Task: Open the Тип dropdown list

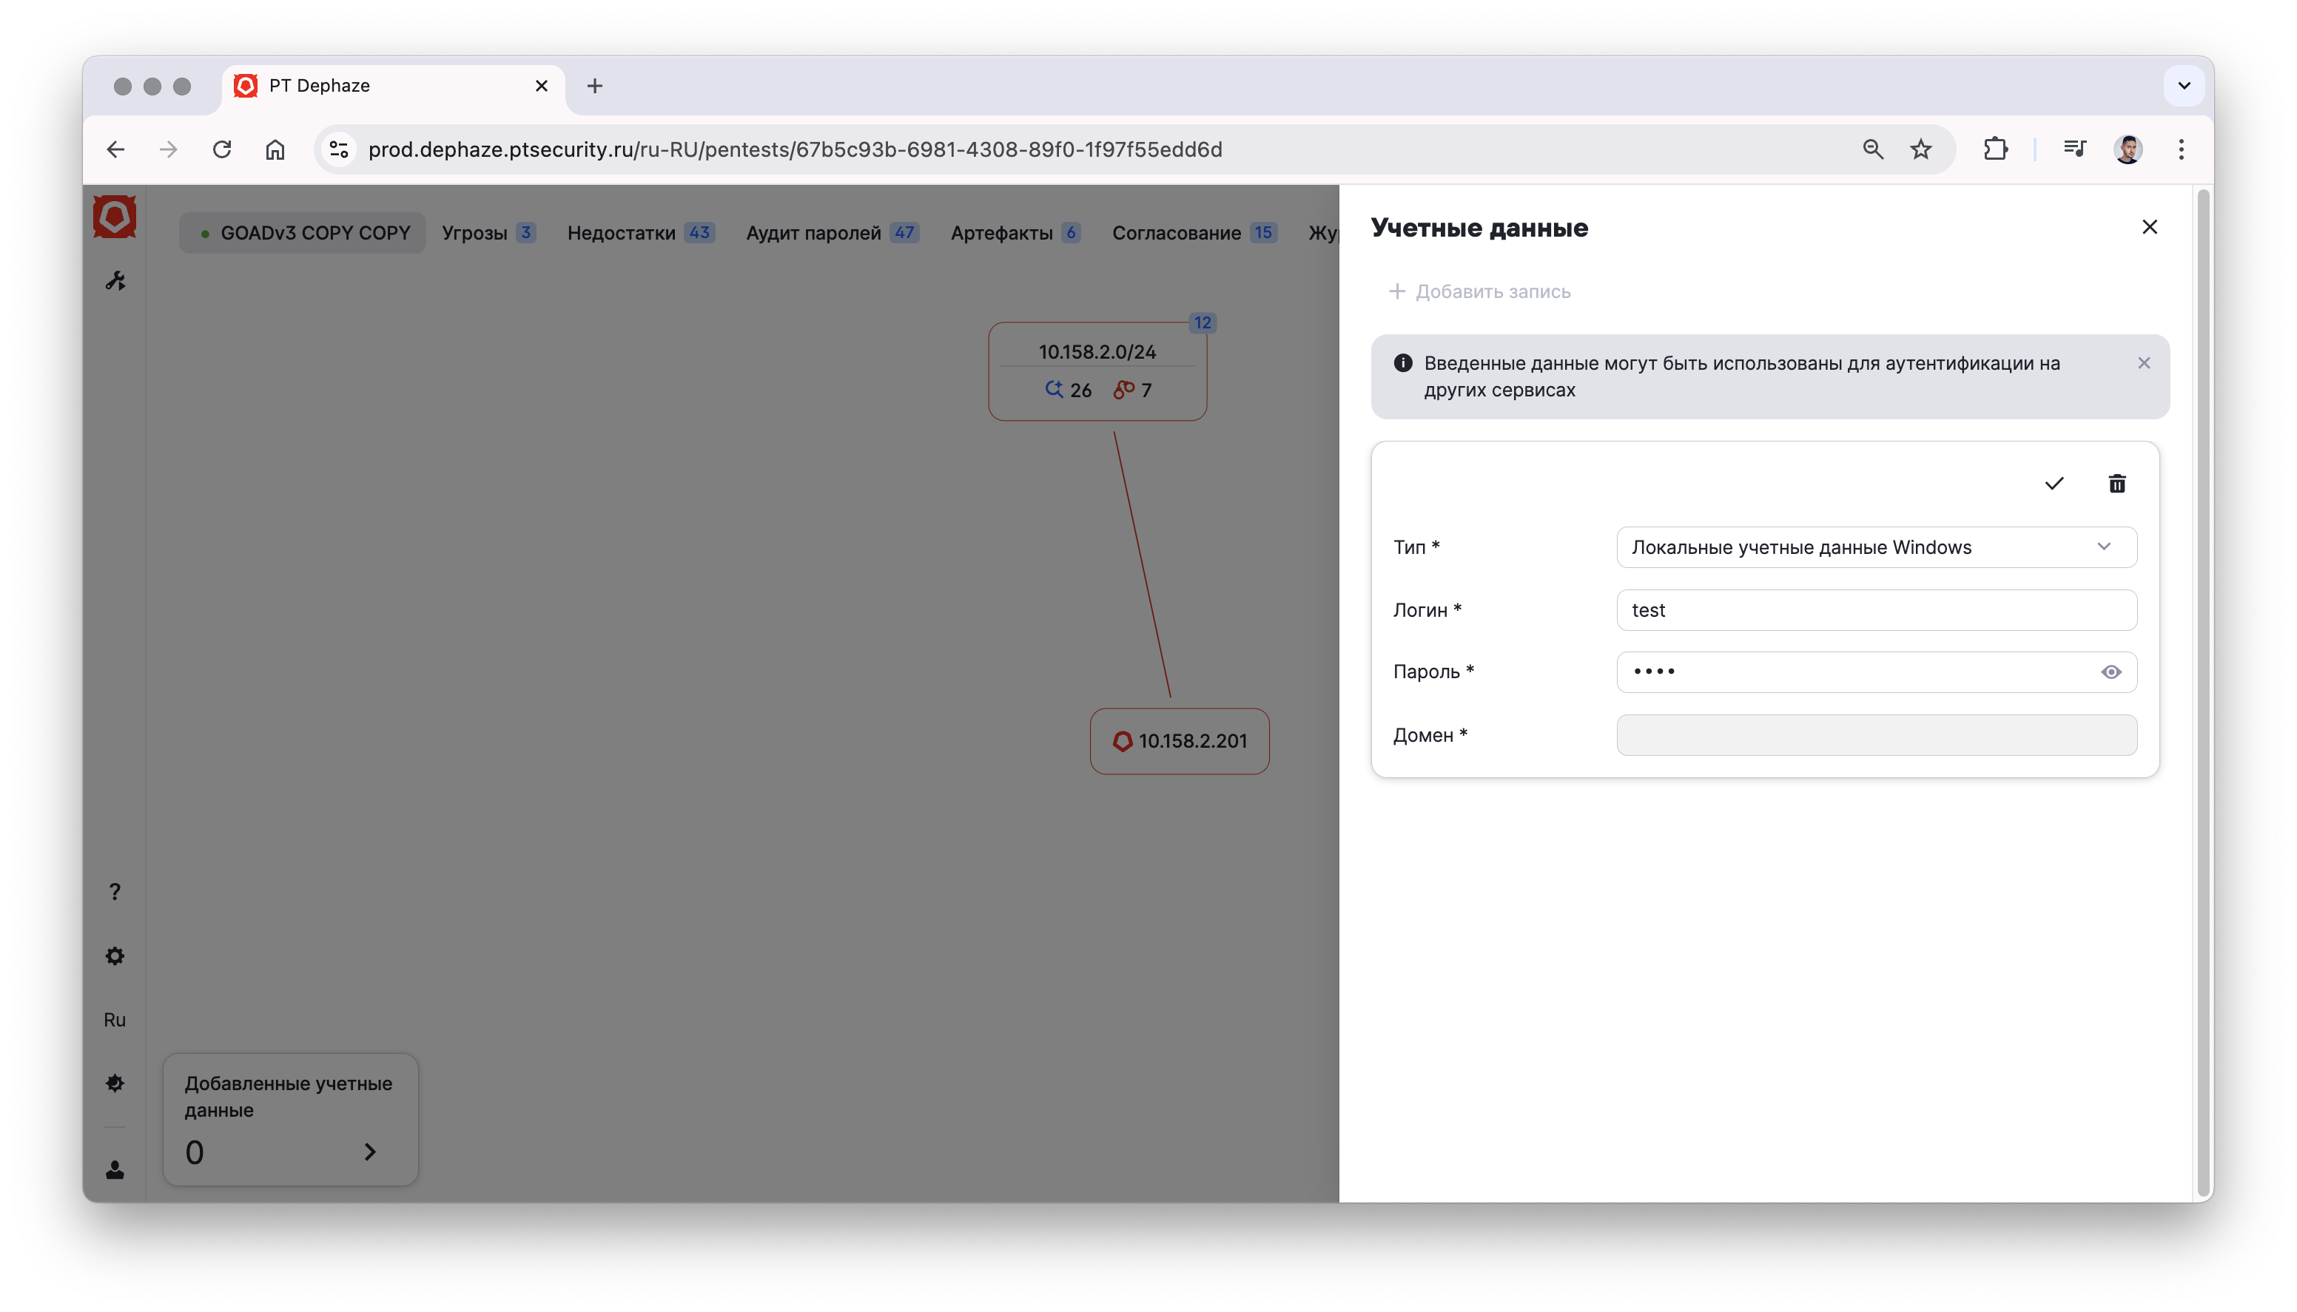Action: coord(1876,547)
